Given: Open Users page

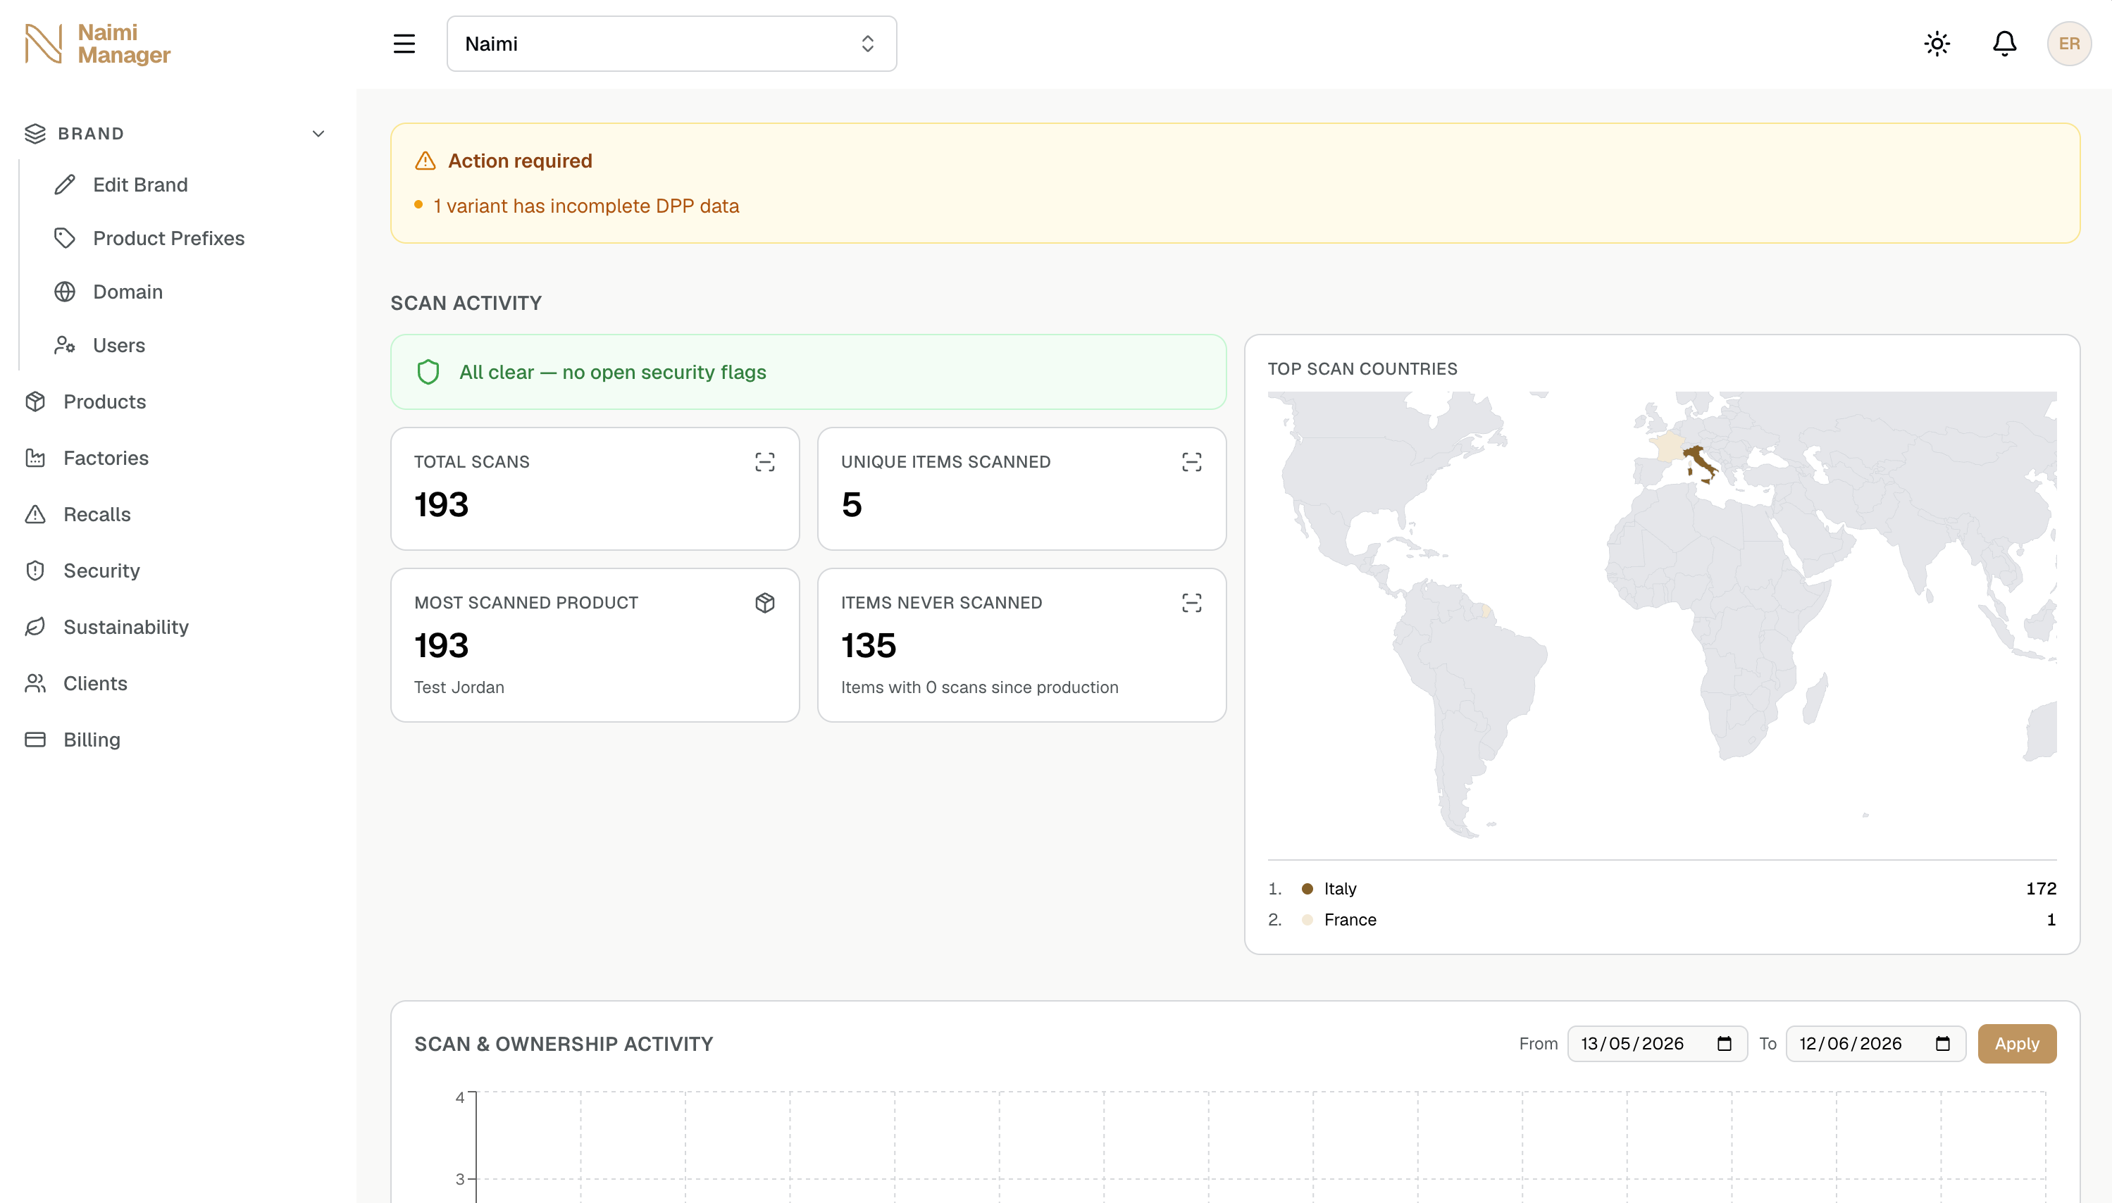Looking at the screenshot, I should [119, 345].
